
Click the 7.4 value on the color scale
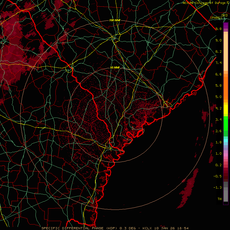[218, 63]
